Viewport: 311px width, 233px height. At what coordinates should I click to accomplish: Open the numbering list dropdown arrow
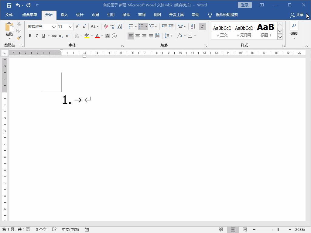(x=146, y=27)
